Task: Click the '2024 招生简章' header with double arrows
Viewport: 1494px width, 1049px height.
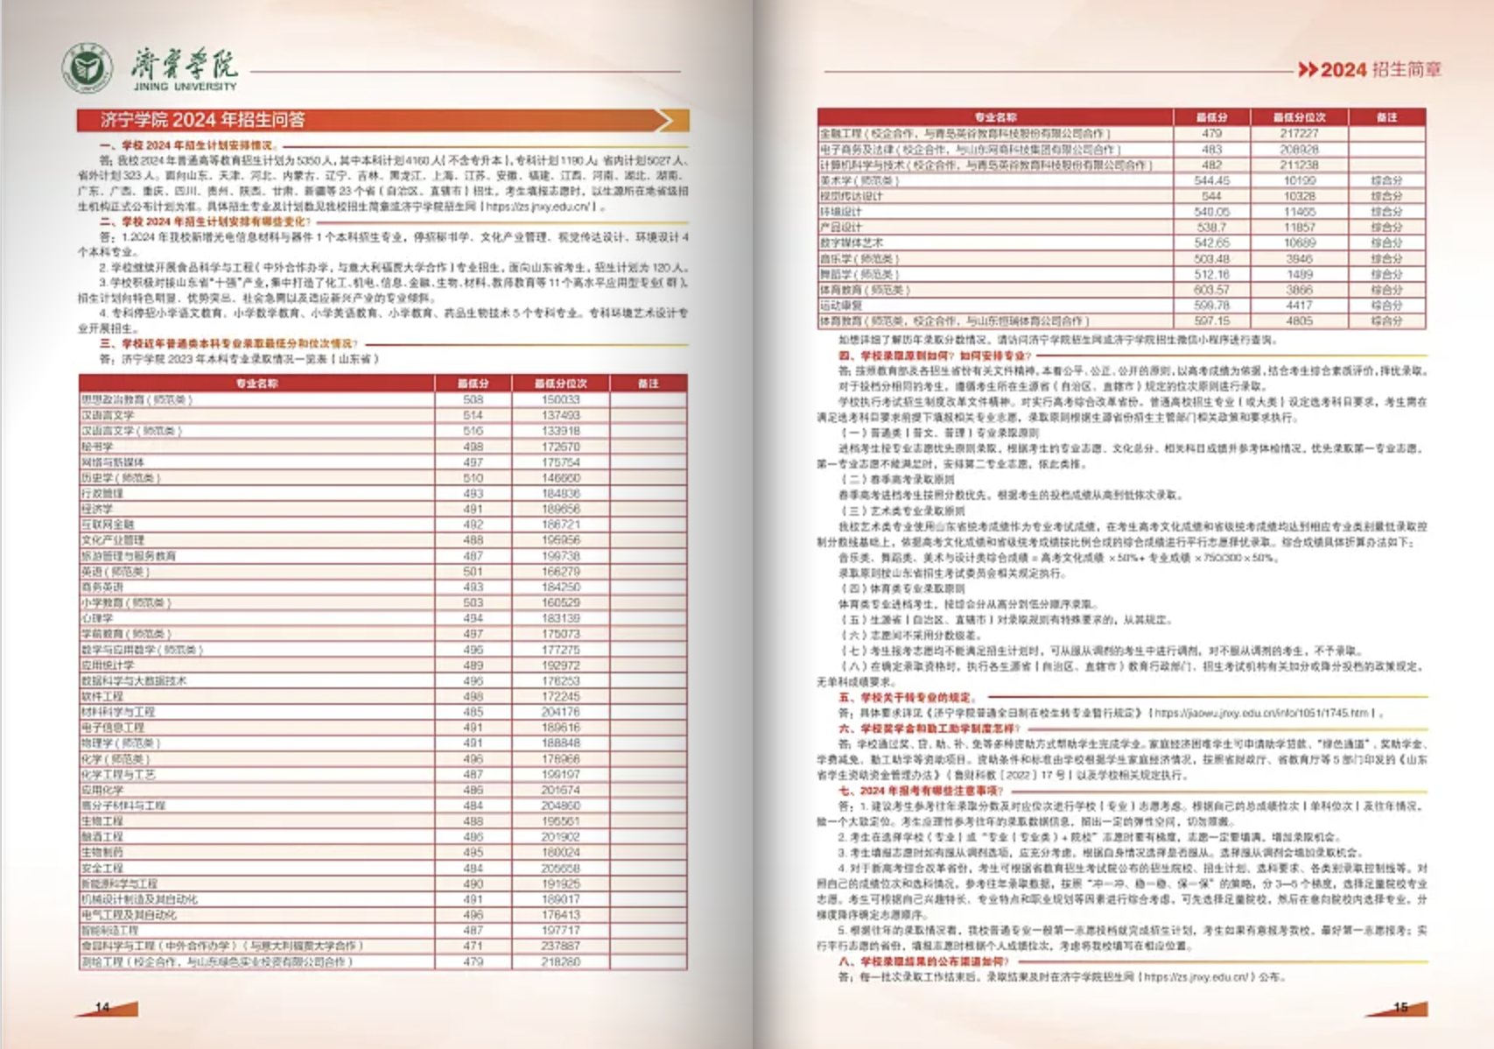Action: coord(1370,70)
